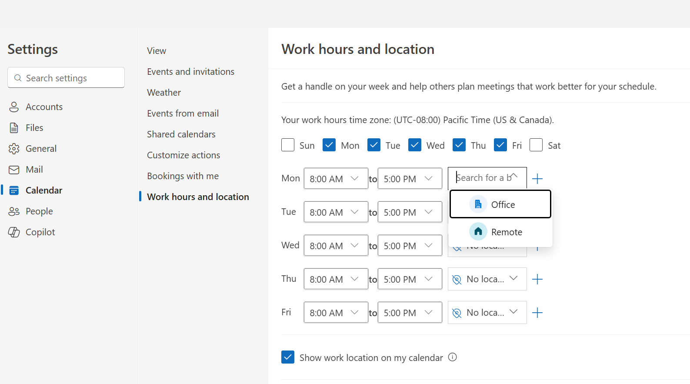Go to Customize actions settings
Viewport: 690px width, 384px height.
click(183, 155)
